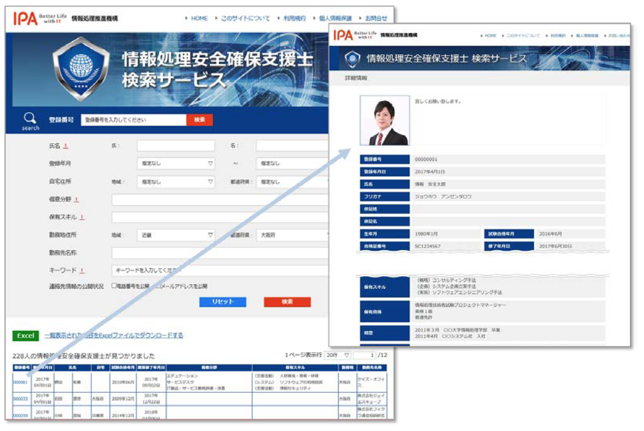Click the IPA logo in the detail window
644x431 pixels.
pos(343,36)
